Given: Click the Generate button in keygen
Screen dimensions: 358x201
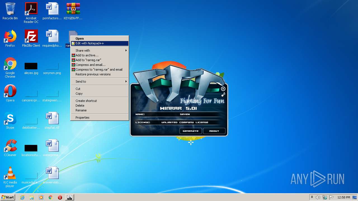Looking at the screenshot, I should pos(190,131).
